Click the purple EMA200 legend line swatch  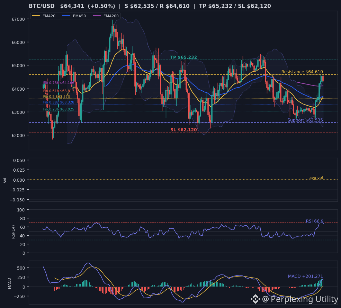97,16
